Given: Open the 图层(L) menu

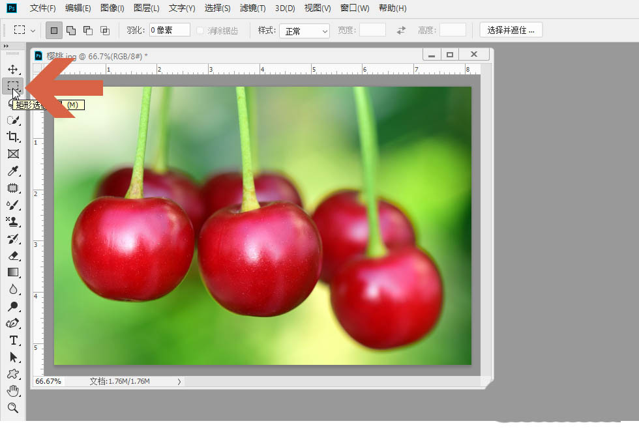Looking at the screenshot, I should (x=147, y=8).
